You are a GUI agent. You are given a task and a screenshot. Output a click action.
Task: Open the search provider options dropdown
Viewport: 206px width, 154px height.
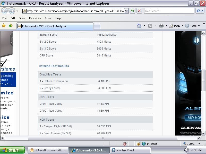point(203,11)
